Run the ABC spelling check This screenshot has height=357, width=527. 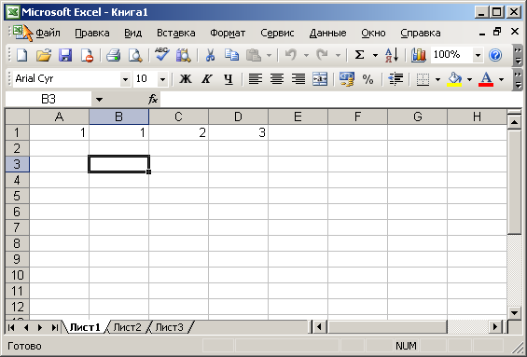pyautogui.click(x=161, y=54)
